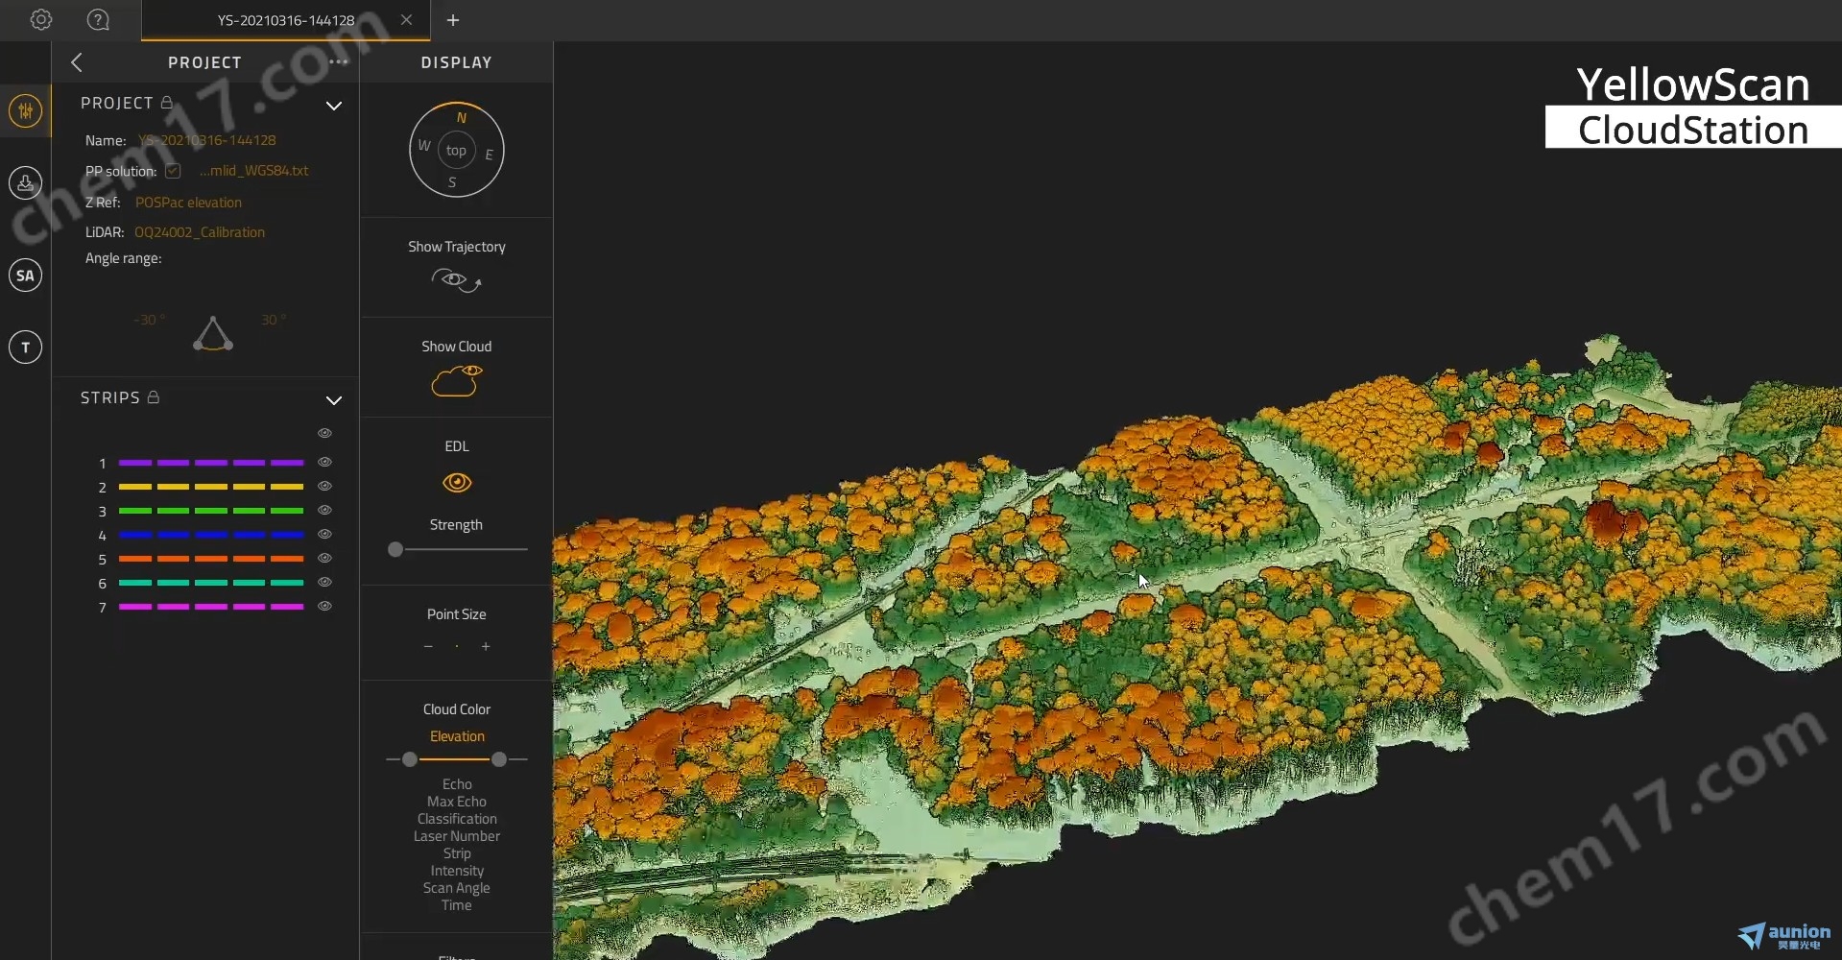Open the help question mark icon
Viewport: 1842px width, 960px height.
click(x=98, y=19)
